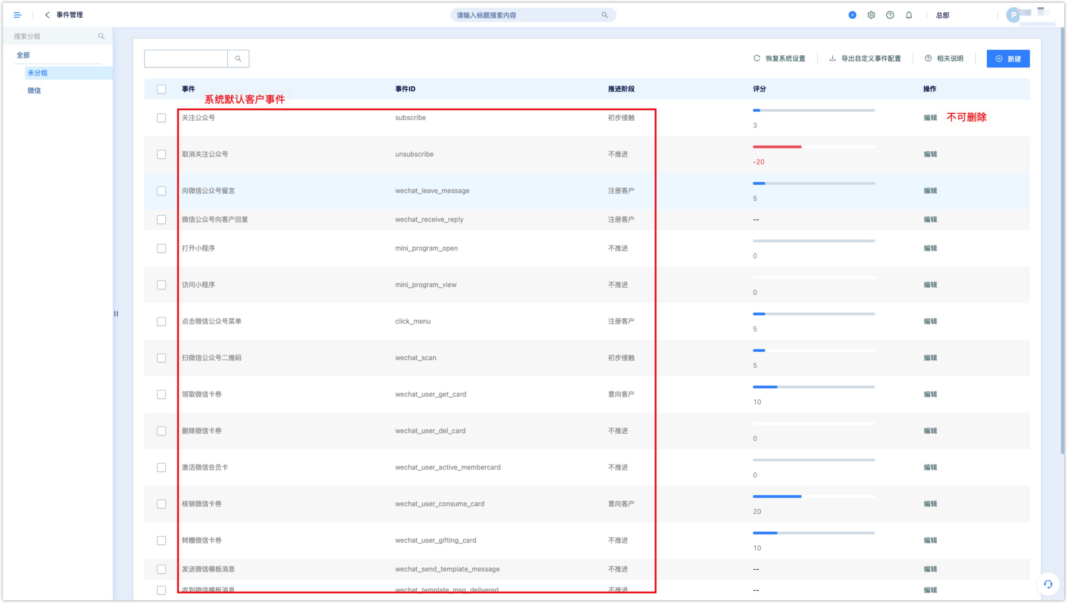Image resolution: width=1067 pixels, height=603 pixels.
Task: Select 微信 group in sidebar
Action: (34, 90)
